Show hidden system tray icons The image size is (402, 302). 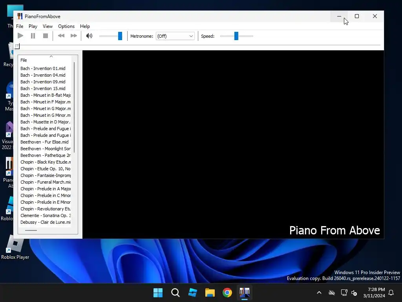tap(319, 293)
